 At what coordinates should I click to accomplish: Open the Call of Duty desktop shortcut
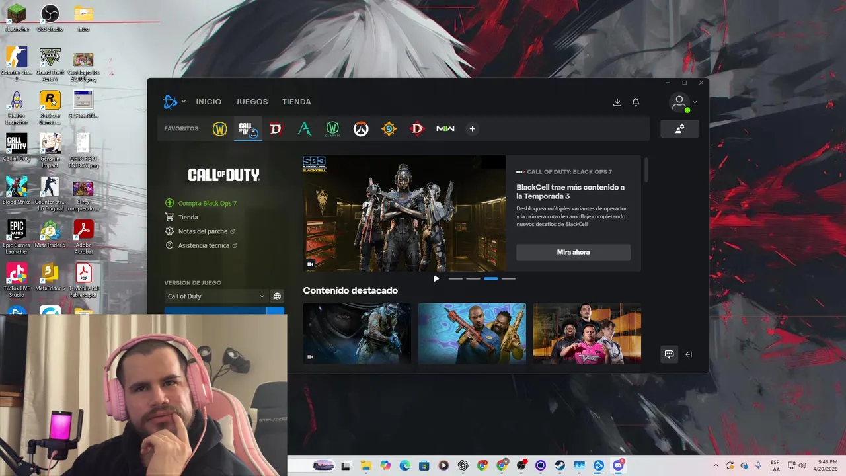coord(17,147)
